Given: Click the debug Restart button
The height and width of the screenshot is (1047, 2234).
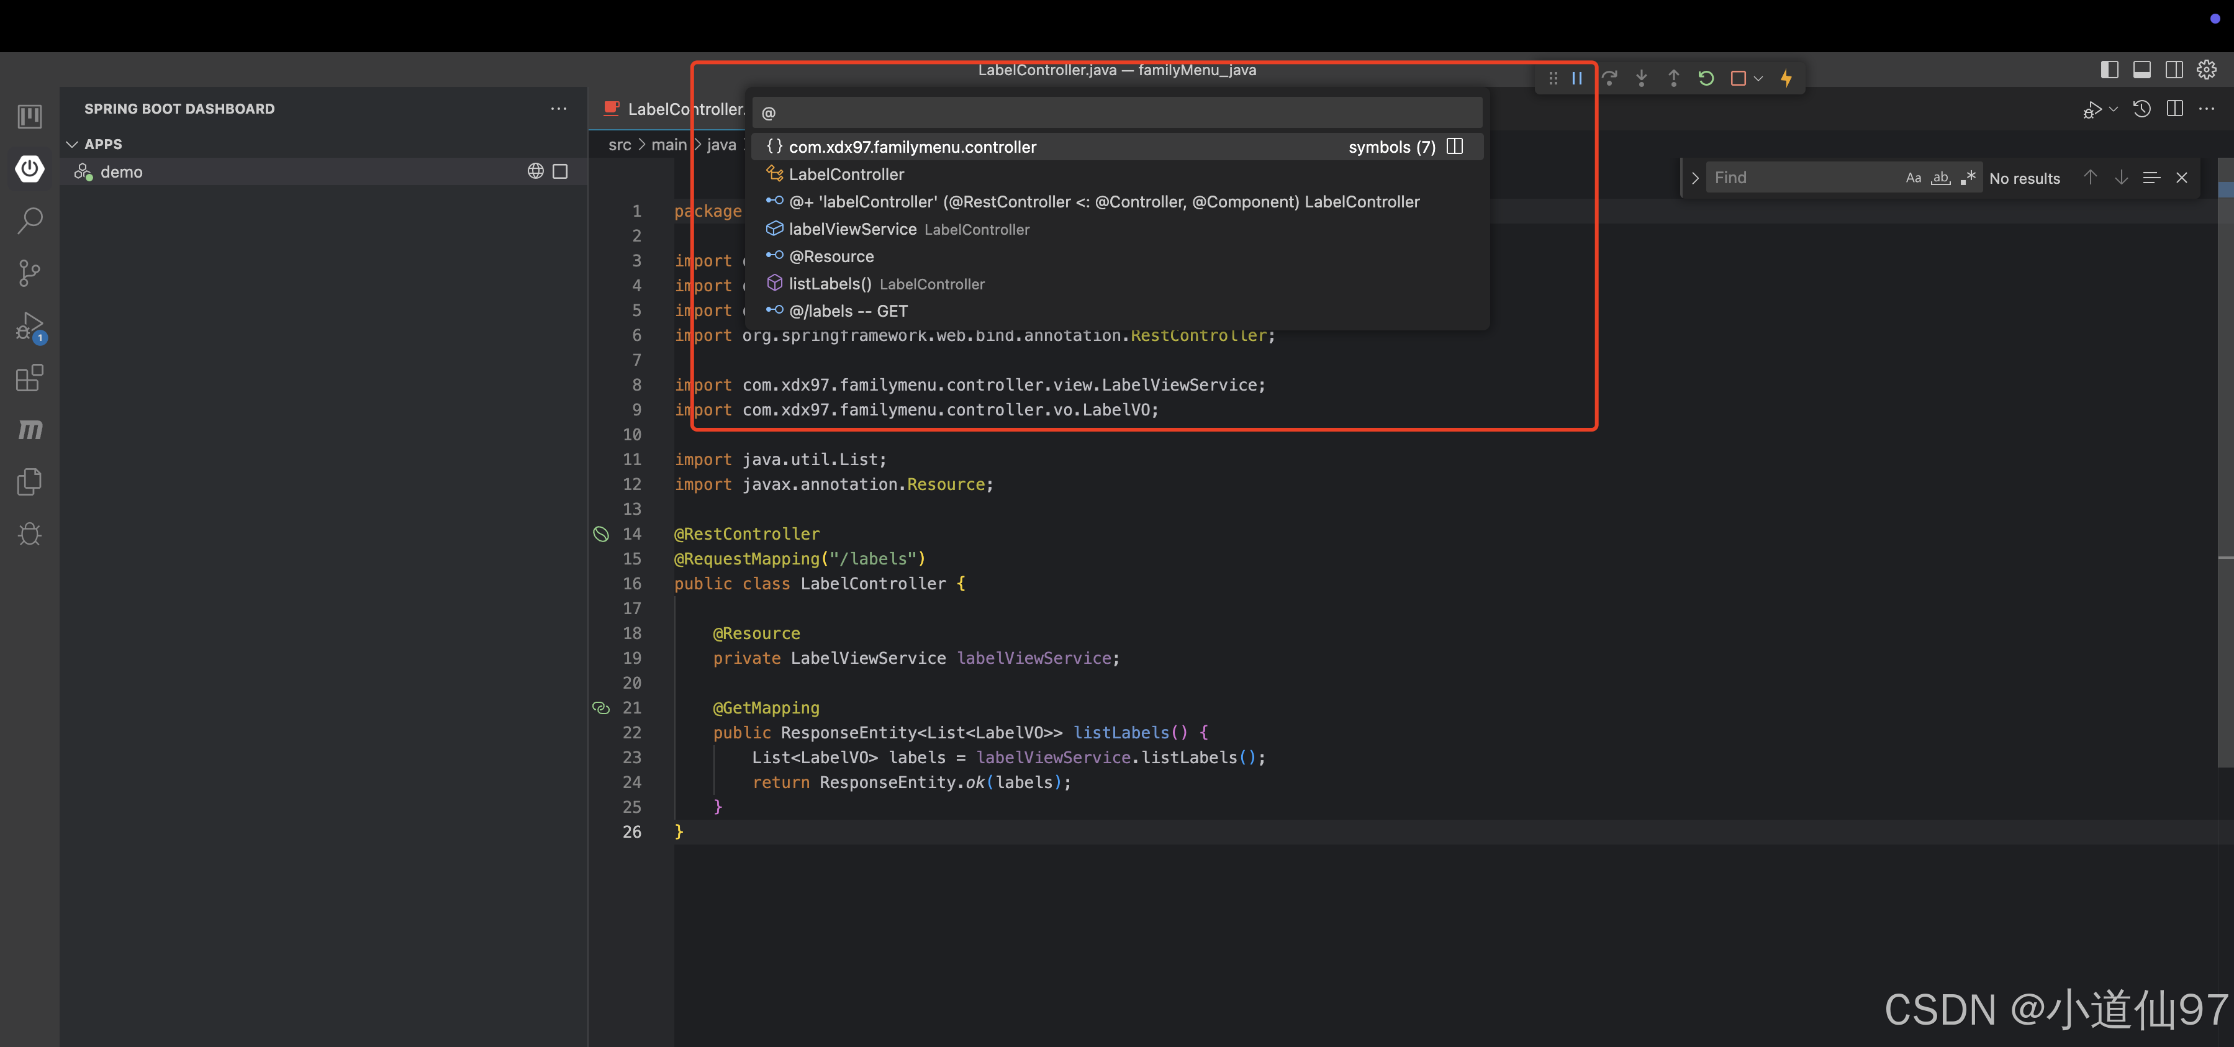Looking at the screenshot, I should click(1705, 78).
